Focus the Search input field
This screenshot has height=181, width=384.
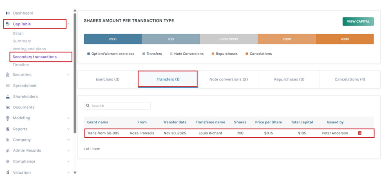(117, 106)
